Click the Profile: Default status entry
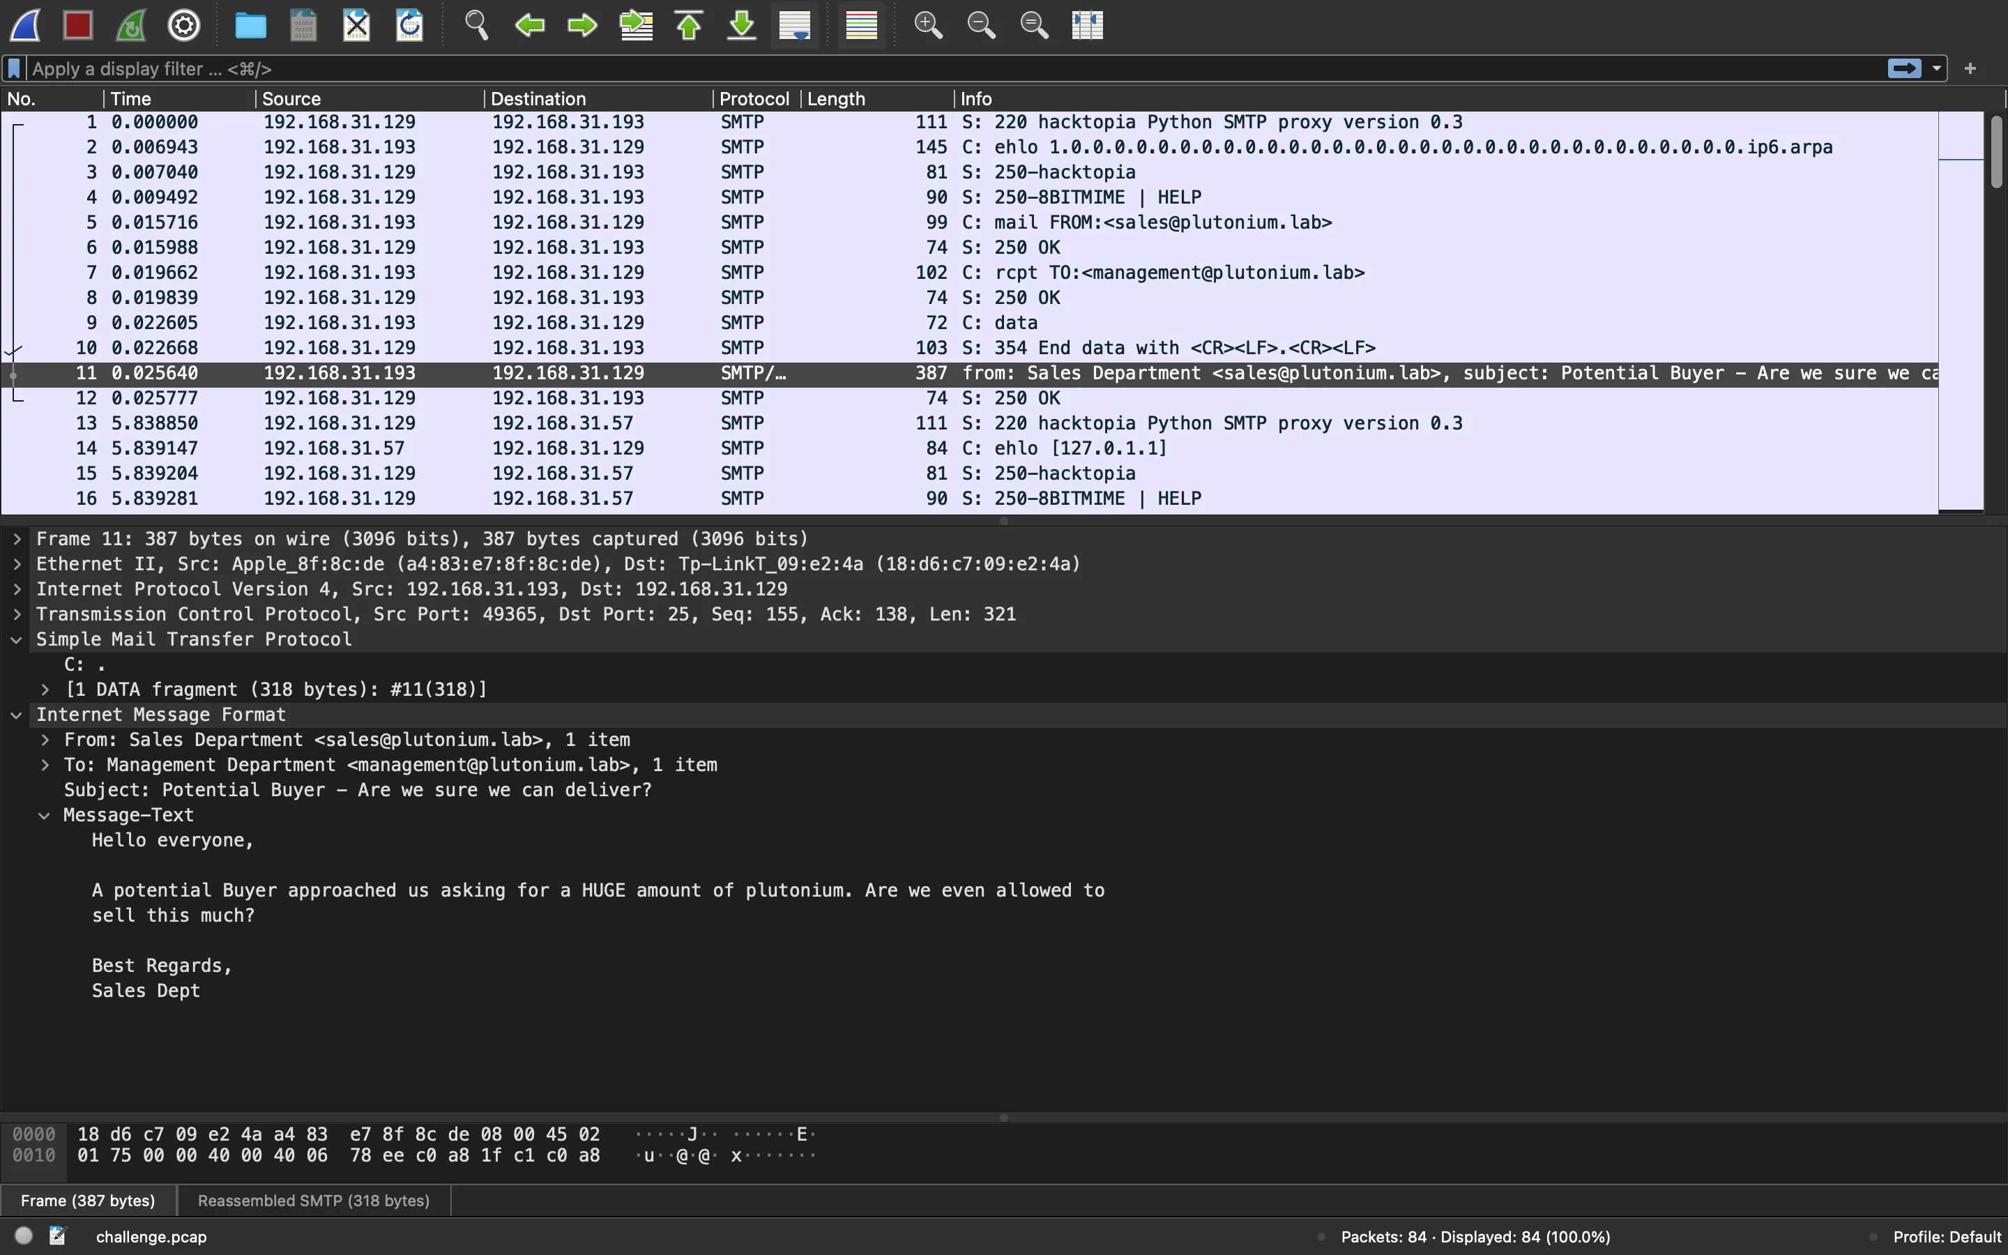Image resolution: width=2008 pixels, height=1255 pixels. click(1947, 1237)
